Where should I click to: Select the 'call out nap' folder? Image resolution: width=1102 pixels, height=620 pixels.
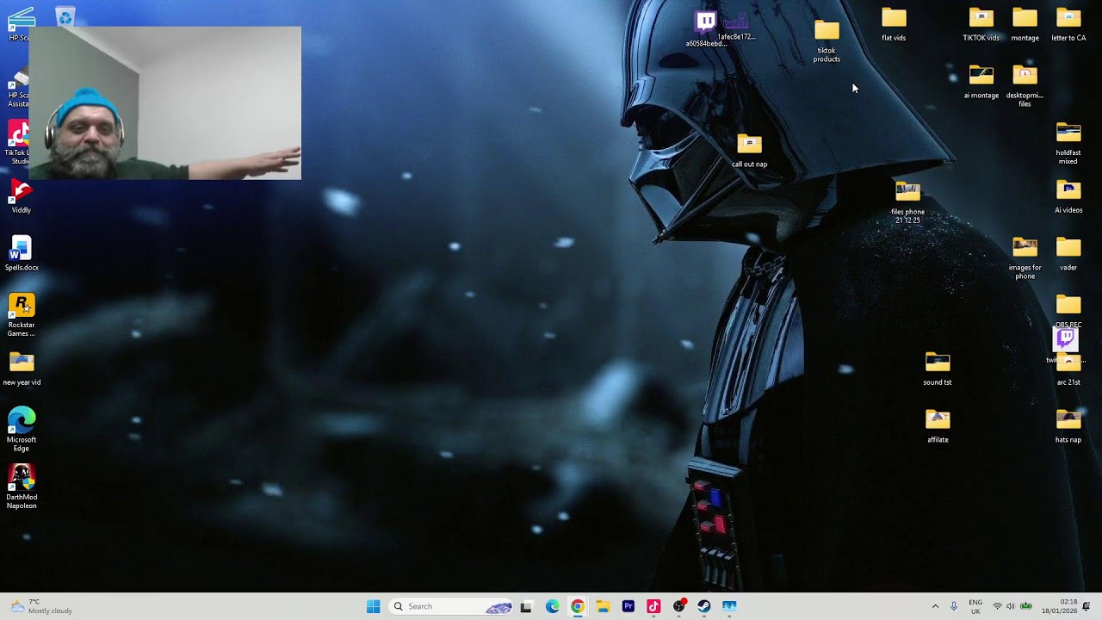[749, 151]
